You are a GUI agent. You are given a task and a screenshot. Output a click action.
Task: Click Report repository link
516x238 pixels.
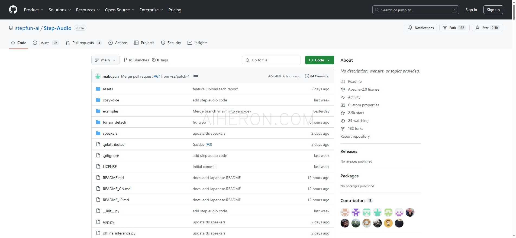pos(355,136)
